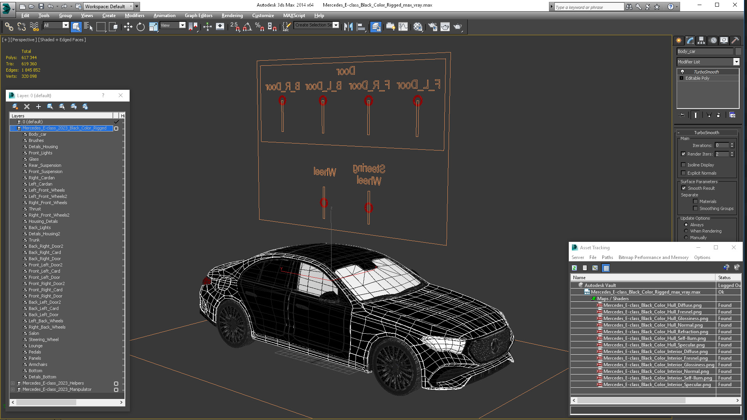Activate Bind to Space Warp tool
The width and height of the screenshot is (747, 420).
pos(34,26)
